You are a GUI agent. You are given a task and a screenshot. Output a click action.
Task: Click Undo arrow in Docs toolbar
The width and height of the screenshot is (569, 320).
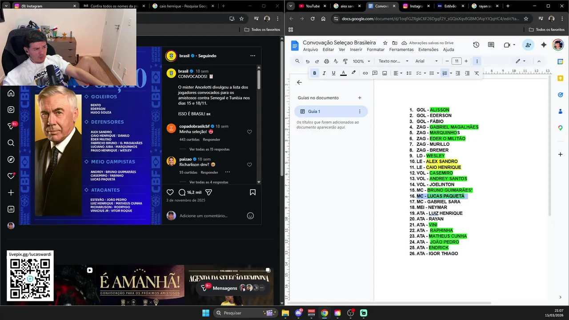point(308,61)
